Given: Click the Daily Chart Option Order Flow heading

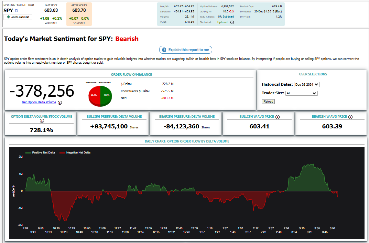Looking at the screenshot, I should (x=187, y=141).
